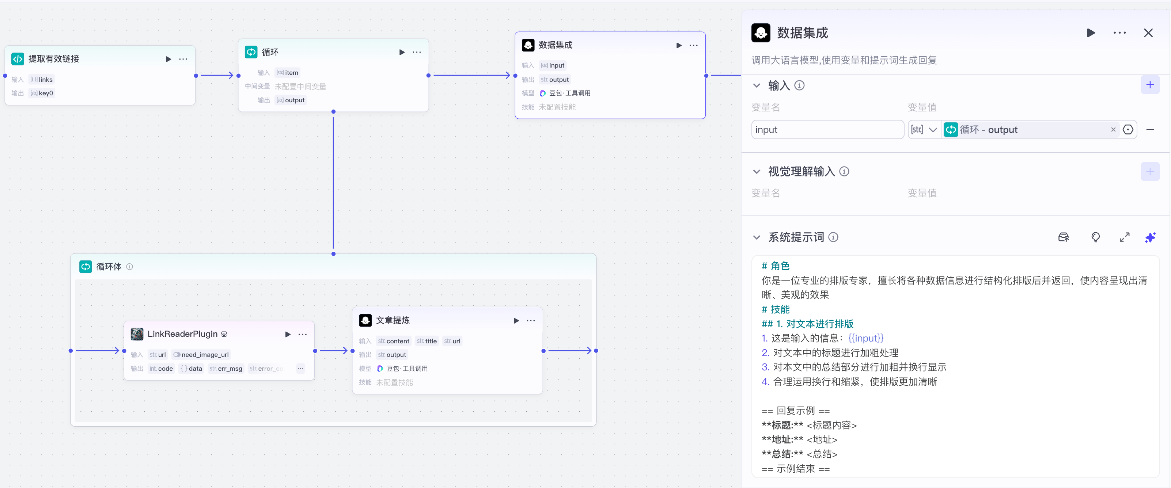The width and height of the screenshot is (1171, 488).
Task: Collapse the 输入 section
Action: [x=757, y=85]
